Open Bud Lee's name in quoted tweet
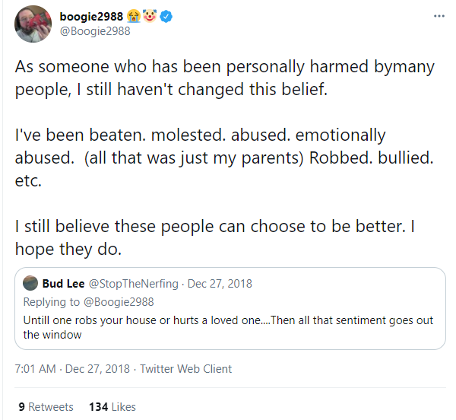The image size is (456, 420). pyautogui.click(x=63, y=284)
